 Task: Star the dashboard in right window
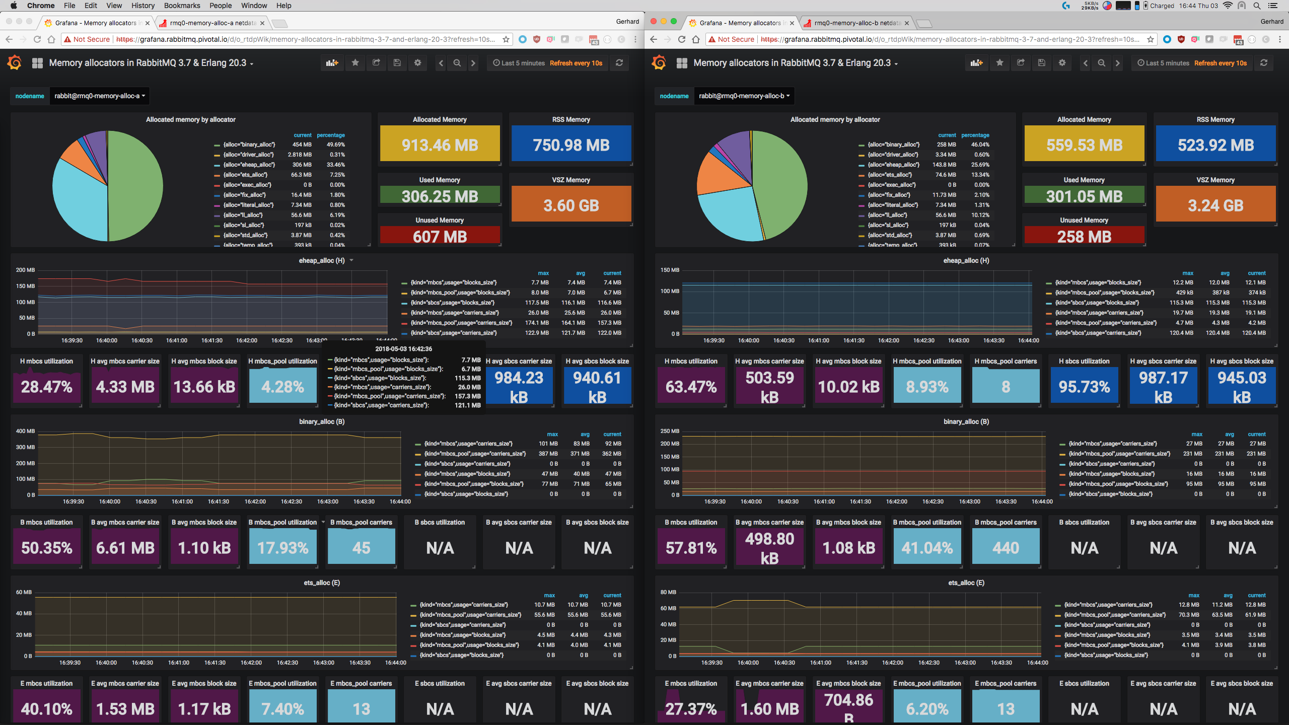[x=1000, y=63]
